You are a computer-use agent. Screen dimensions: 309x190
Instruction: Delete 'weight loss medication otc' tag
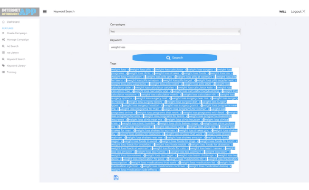point(206,159)
